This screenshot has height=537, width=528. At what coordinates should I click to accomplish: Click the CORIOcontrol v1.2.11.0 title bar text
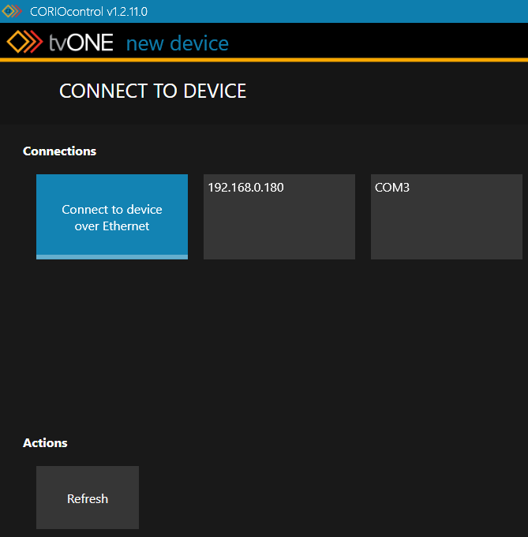point(88,11)
